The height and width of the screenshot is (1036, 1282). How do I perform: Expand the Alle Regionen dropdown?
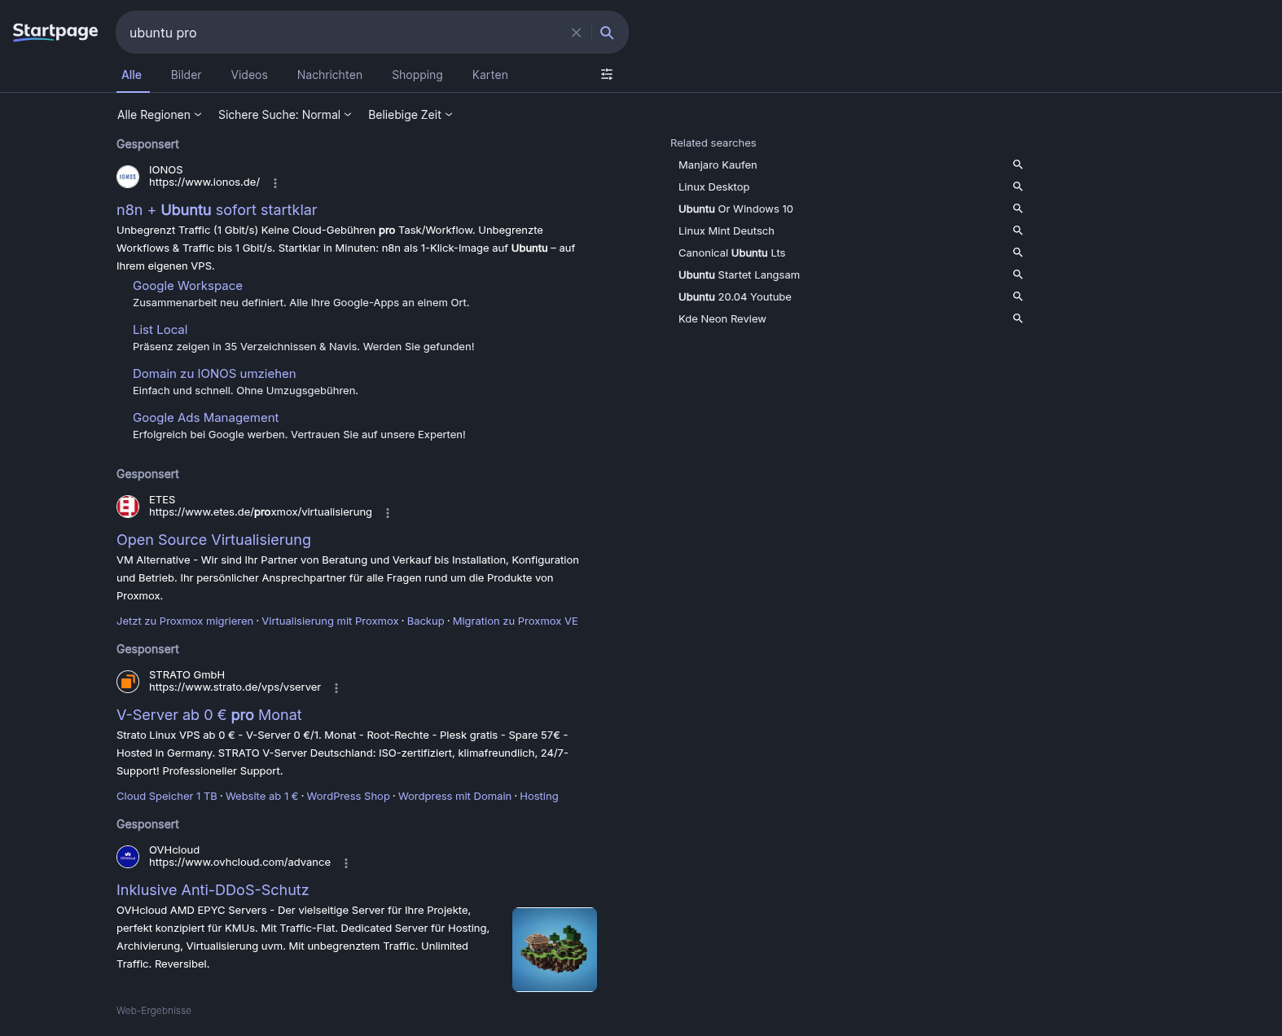[159, 115]
